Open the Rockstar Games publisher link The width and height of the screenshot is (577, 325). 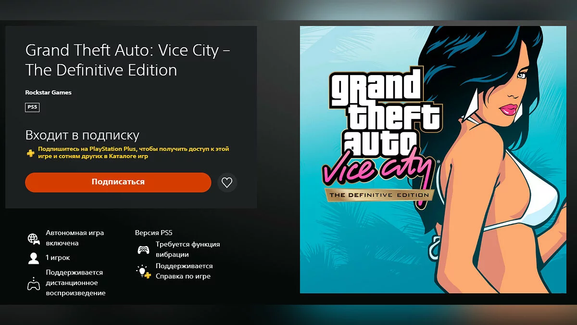48,92
